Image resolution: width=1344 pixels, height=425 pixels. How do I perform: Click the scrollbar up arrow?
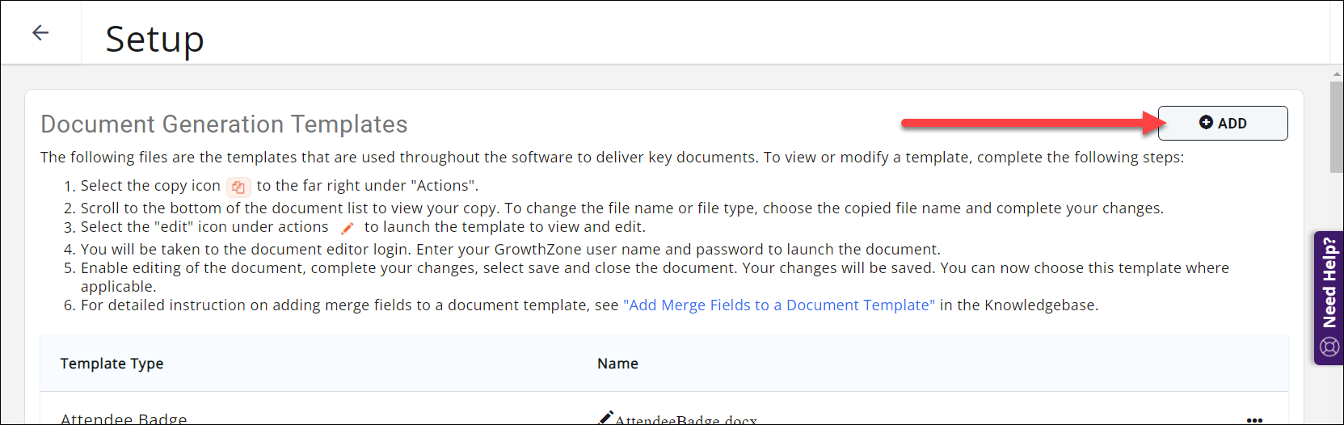[1337, 74]
